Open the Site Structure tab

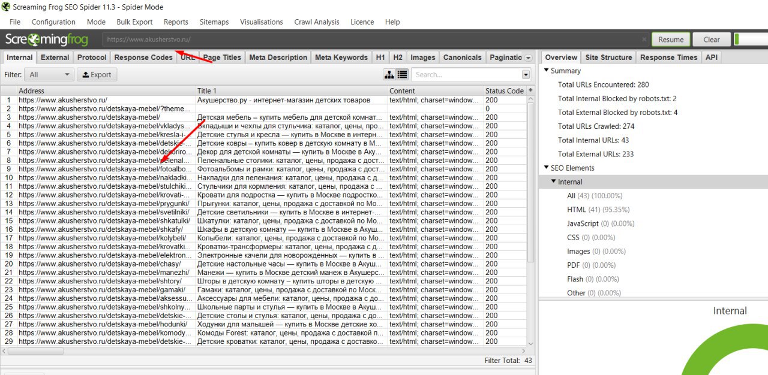tap(608, 58)
